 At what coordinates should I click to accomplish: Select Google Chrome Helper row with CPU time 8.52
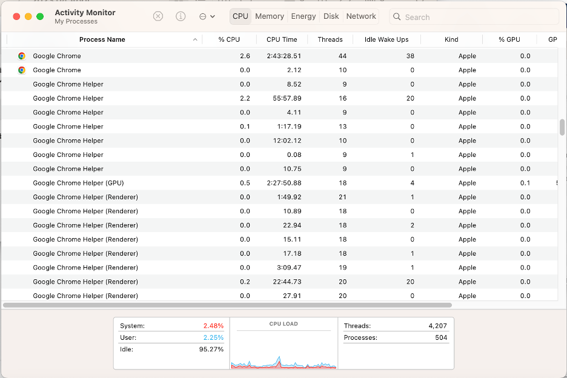pos(279,84)
